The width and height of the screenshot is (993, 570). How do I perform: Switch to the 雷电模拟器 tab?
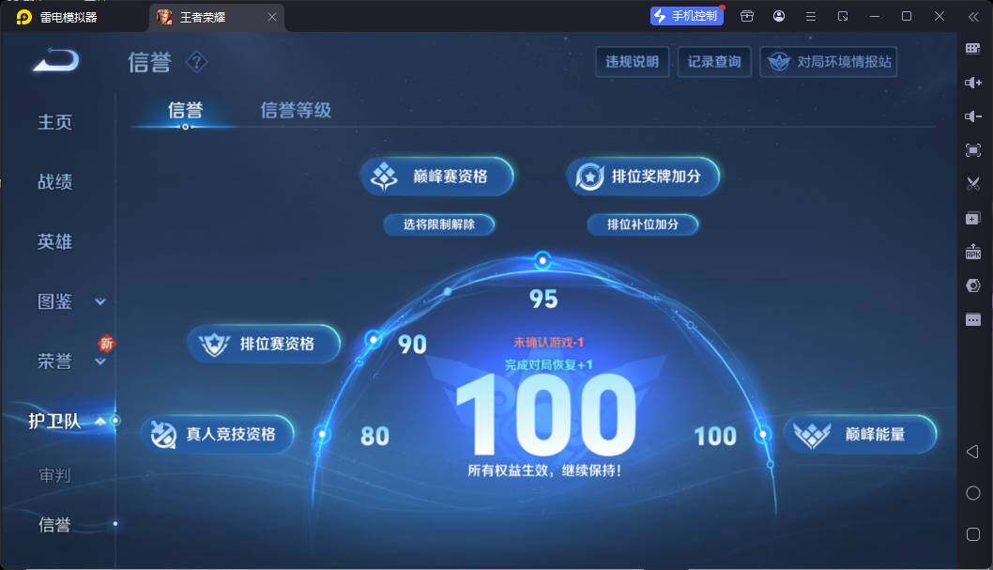coord(57,17)
